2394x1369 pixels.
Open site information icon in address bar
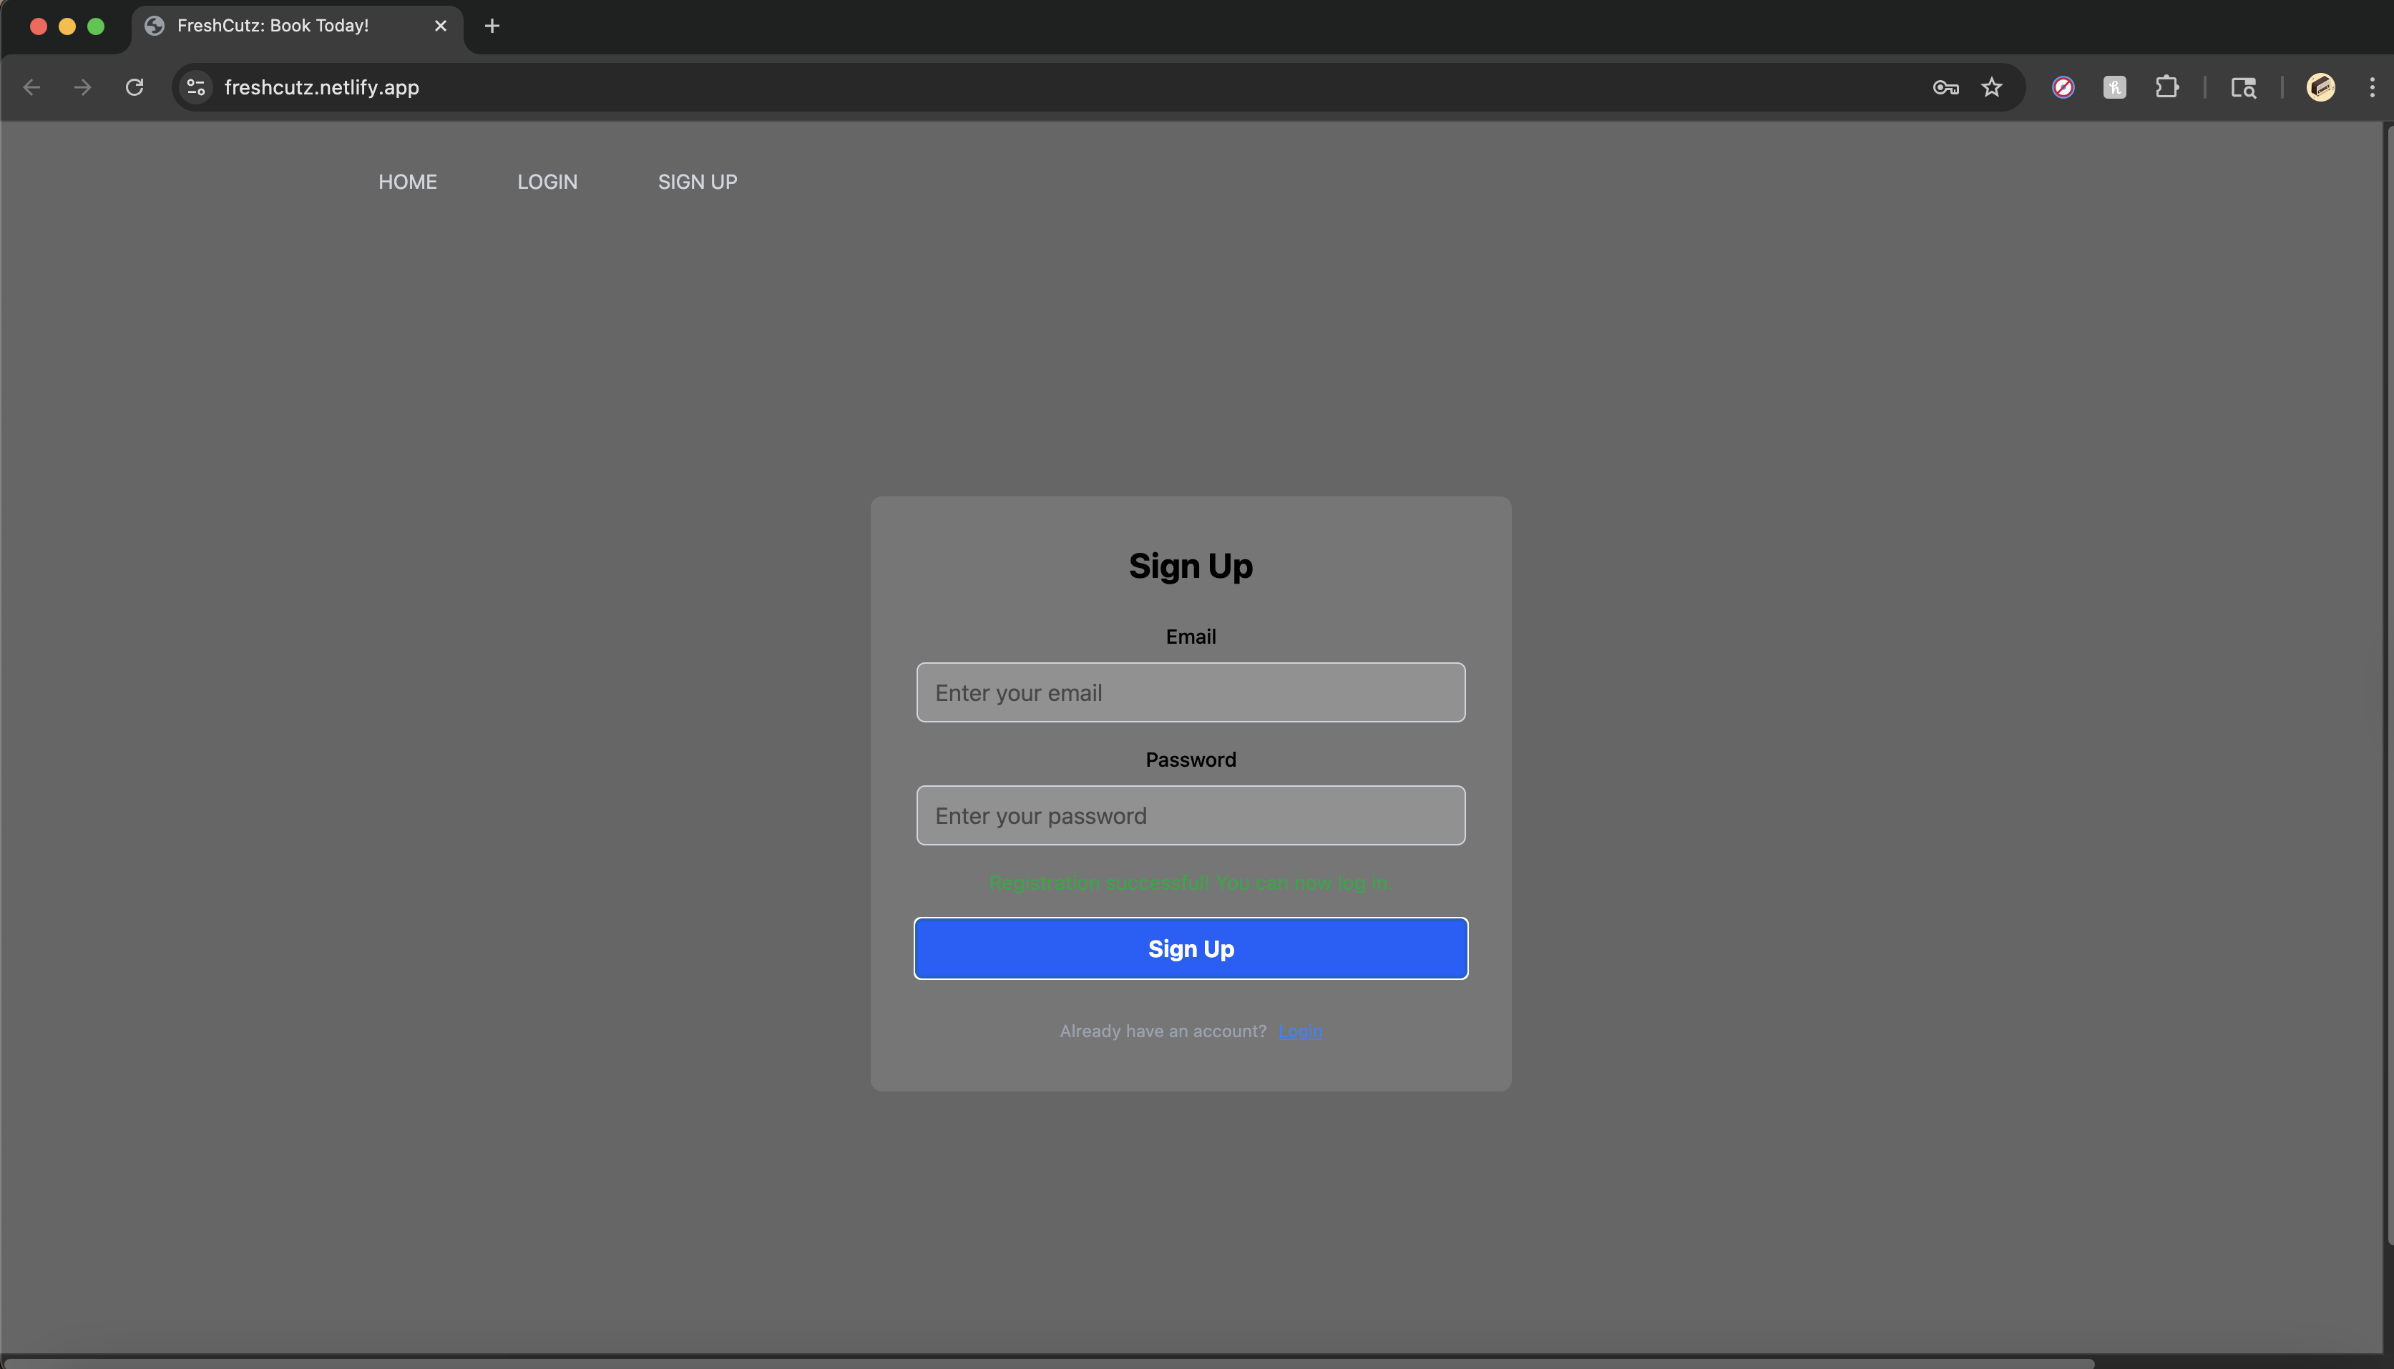[195, 87]
